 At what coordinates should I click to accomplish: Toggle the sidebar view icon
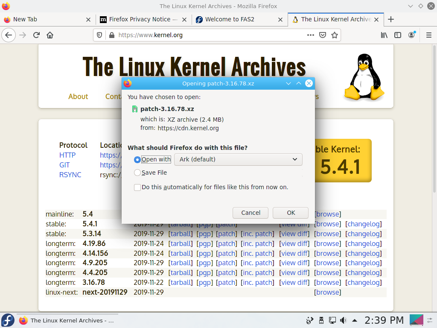[398, 35]
